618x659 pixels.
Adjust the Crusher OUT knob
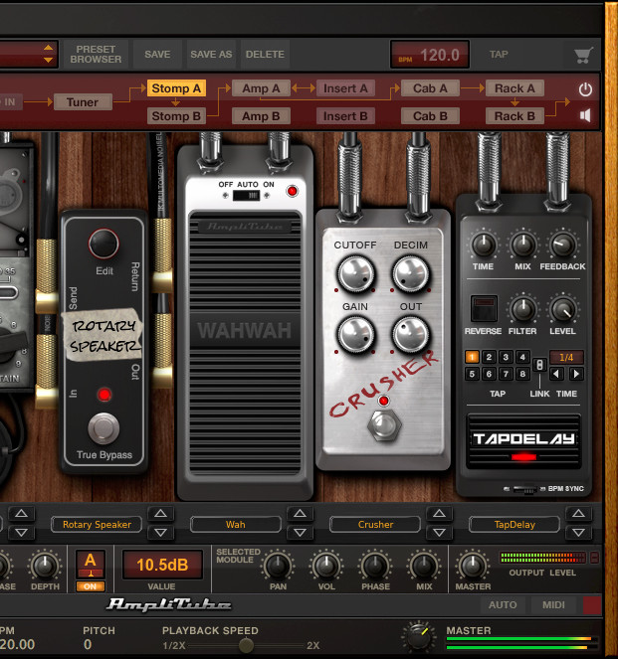coord(410,335)
